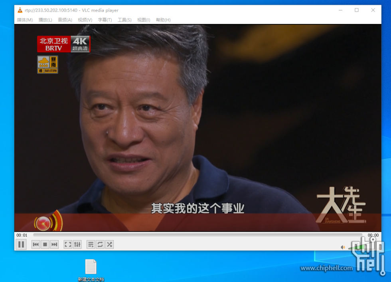
Task: Skip to the next media item
Action: point(54,244)
